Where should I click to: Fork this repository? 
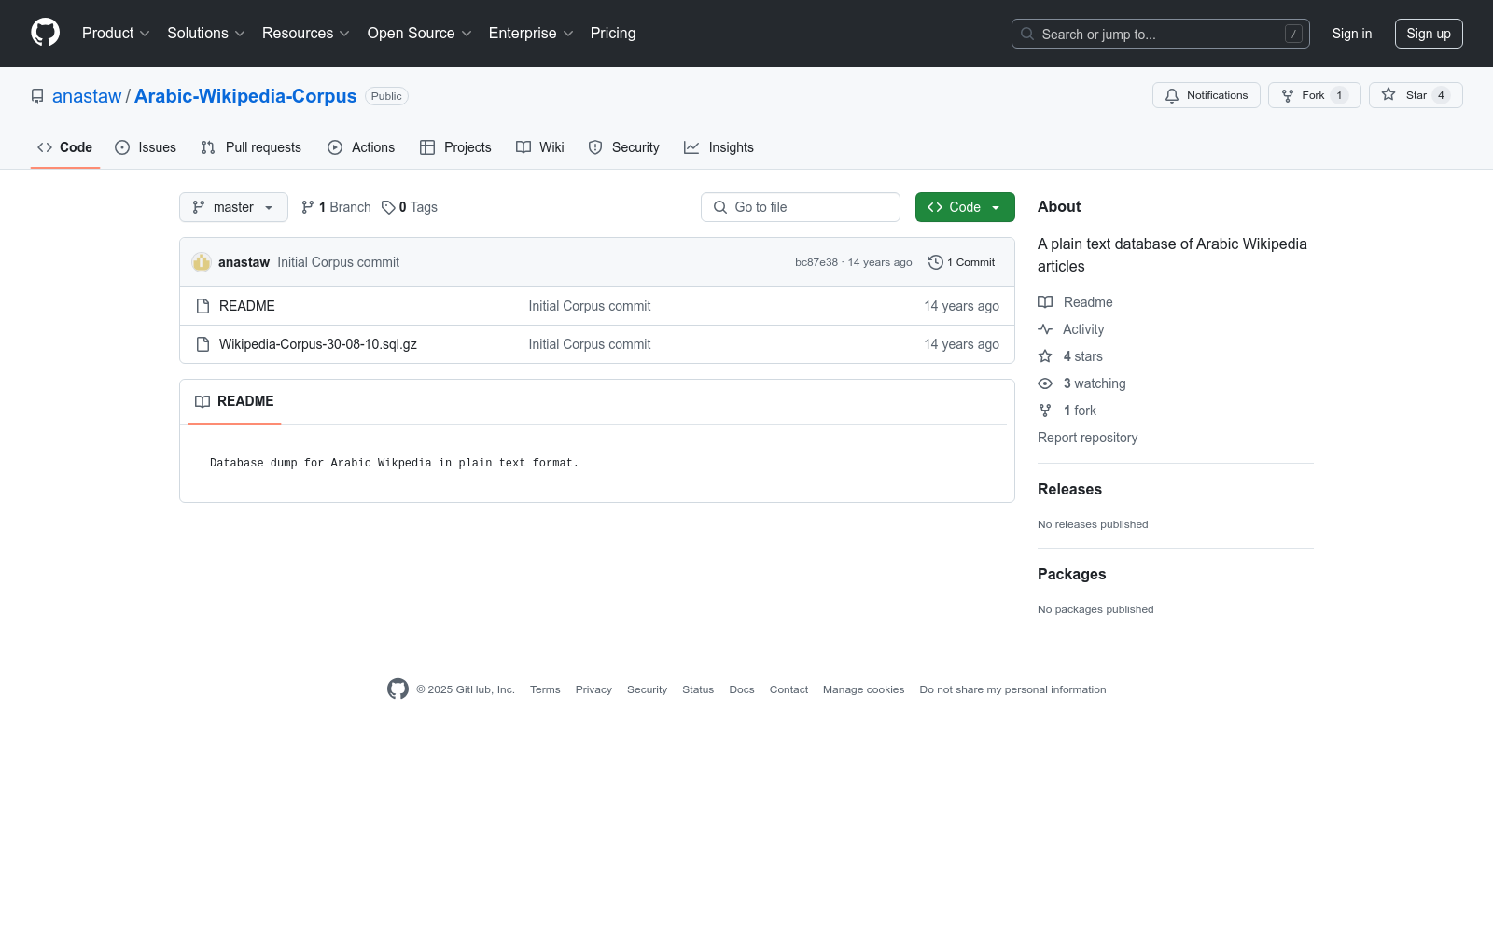(1315, 95)
